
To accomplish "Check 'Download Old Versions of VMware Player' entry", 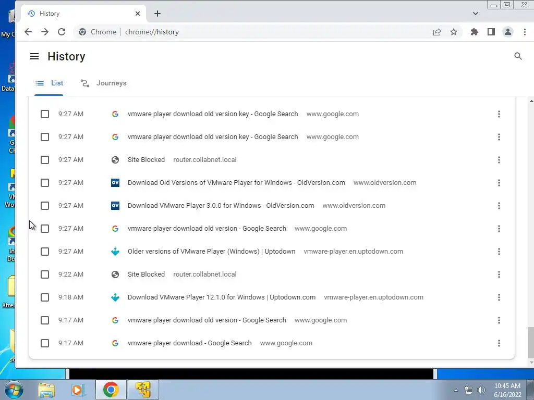I will [x=45, y=183].
